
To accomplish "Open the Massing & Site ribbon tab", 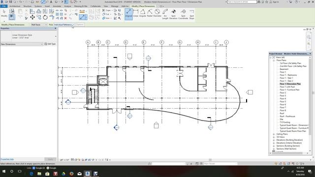I will 81,6.
